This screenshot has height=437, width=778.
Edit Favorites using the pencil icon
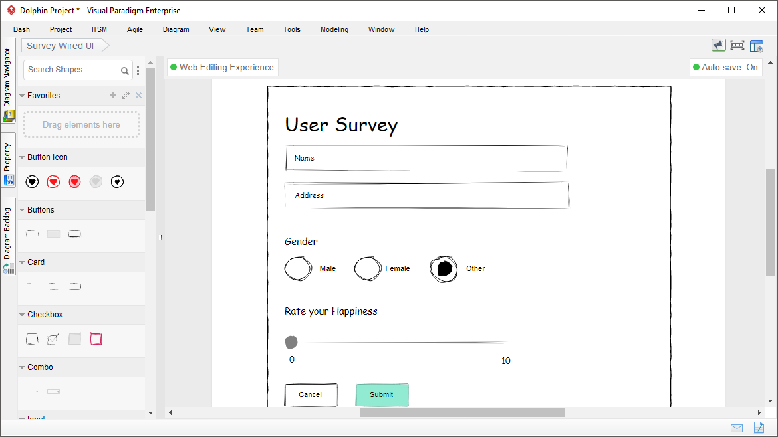pyautogui.click(x=126, y=95)
